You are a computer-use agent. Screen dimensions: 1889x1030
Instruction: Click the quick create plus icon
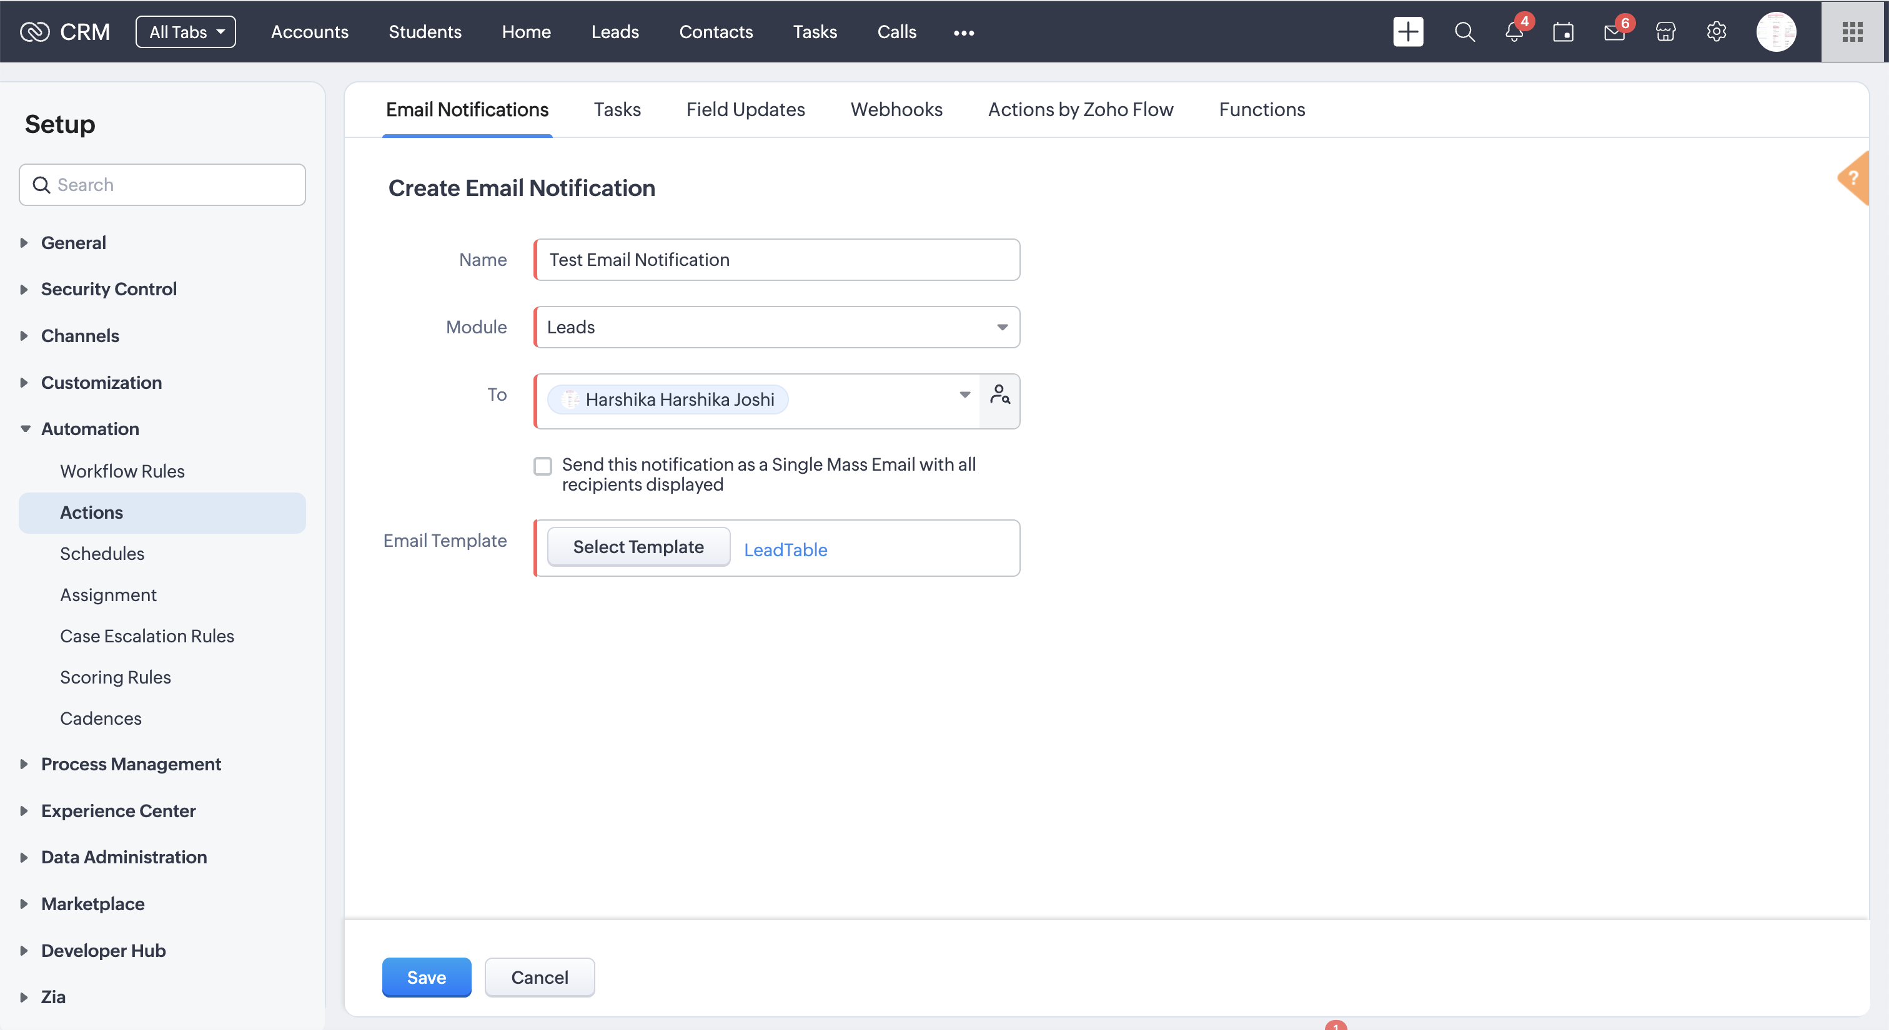coord(1407,31)
